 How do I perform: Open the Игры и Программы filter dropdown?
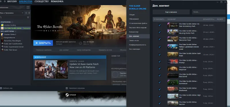tap(12, 13)
